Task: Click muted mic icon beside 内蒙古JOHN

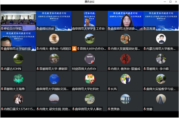Action: [x=2, y=69]
